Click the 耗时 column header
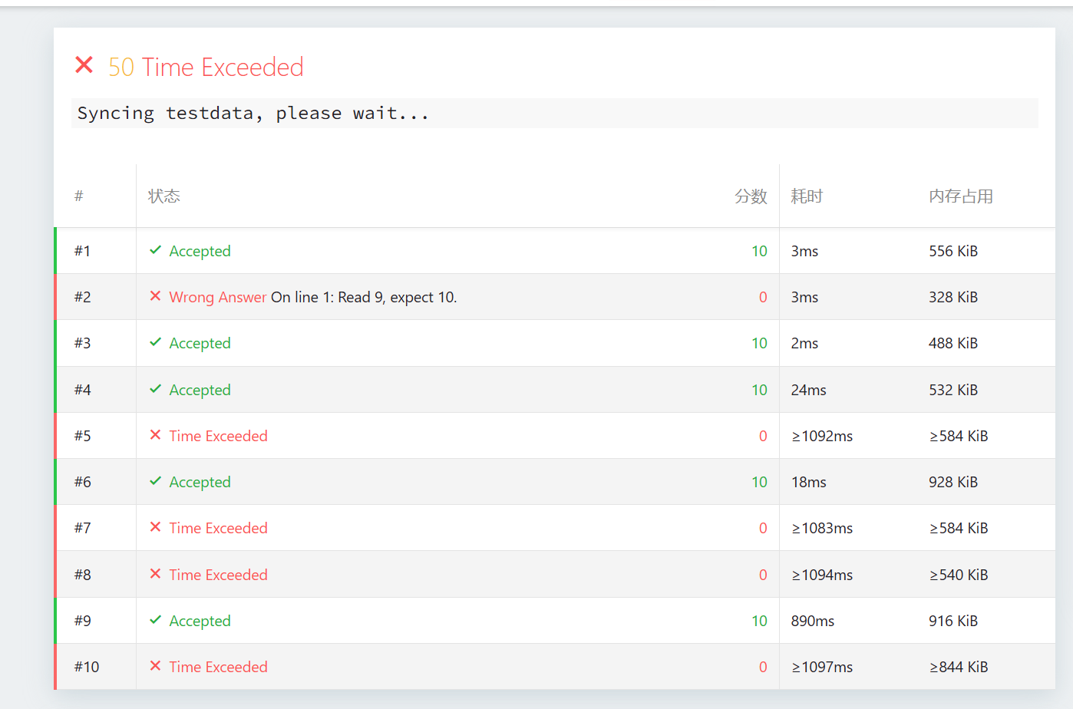The image size is (1073, 709). coord(807,196)
